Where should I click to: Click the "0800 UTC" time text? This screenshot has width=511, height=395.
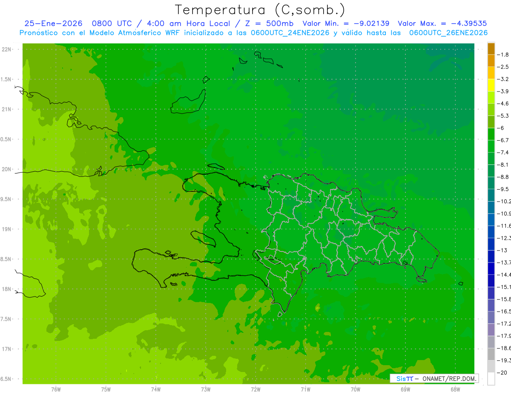click(112, 23)
